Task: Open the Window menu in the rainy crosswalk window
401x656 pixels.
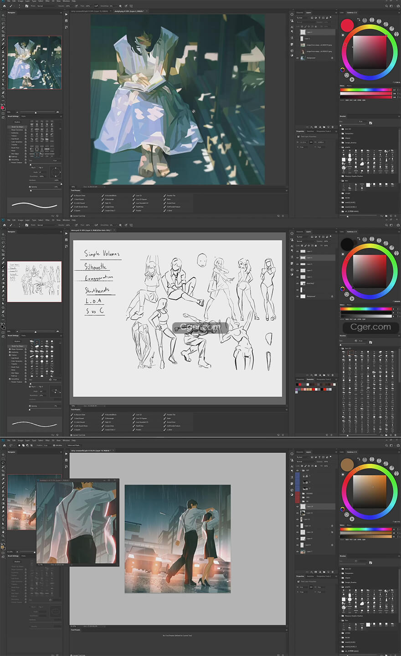Action: pos(66,440)
